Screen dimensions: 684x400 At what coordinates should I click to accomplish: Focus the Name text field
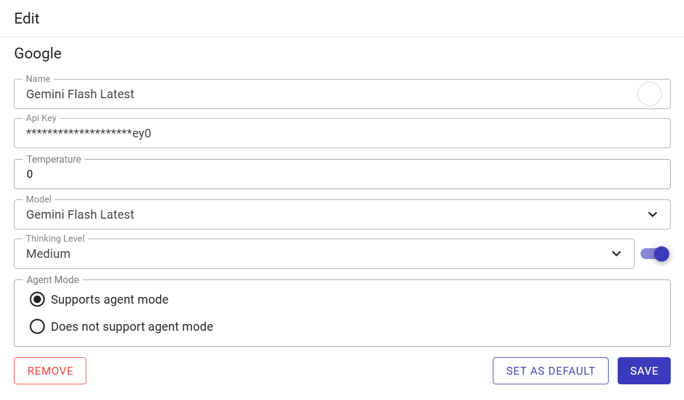coord(326,94)
